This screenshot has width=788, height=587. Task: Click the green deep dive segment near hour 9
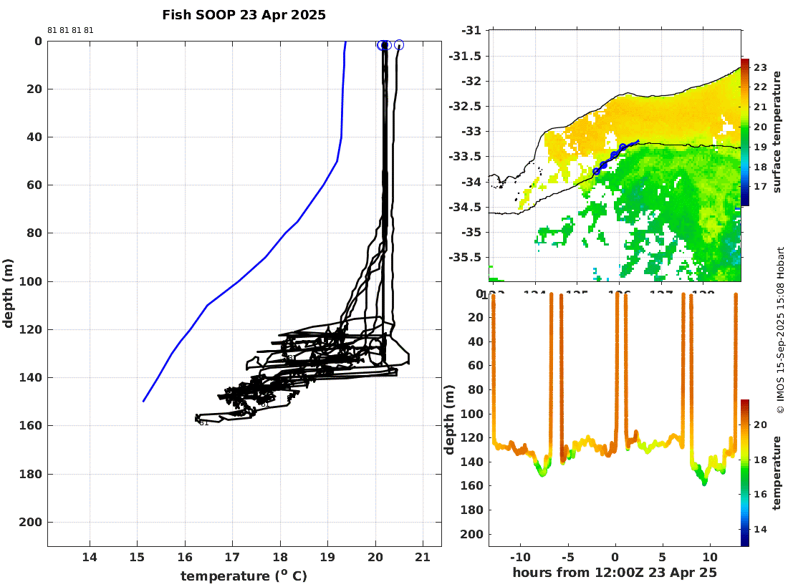tap(703, 477)
